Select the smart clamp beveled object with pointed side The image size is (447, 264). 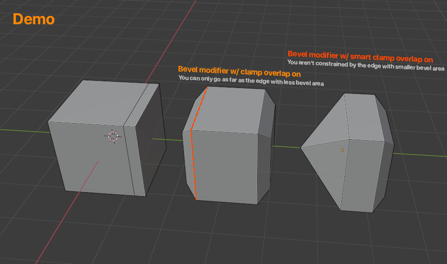[347, 153]
